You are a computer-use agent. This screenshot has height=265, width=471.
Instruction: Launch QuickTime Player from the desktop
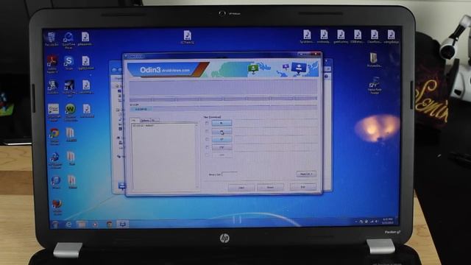68,40
